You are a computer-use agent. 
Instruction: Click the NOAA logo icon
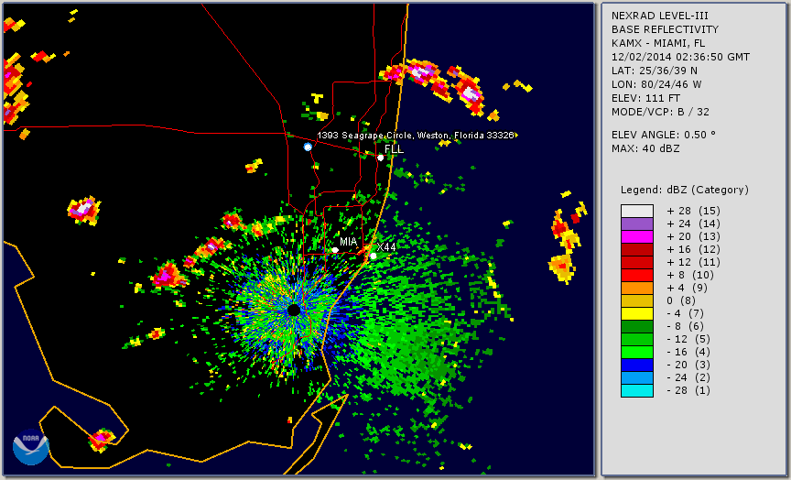[31, 447]
